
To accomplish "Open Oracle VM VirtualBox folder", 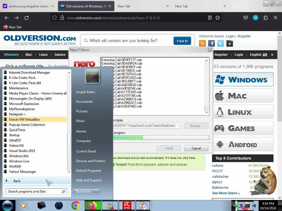I will point(35,119).
